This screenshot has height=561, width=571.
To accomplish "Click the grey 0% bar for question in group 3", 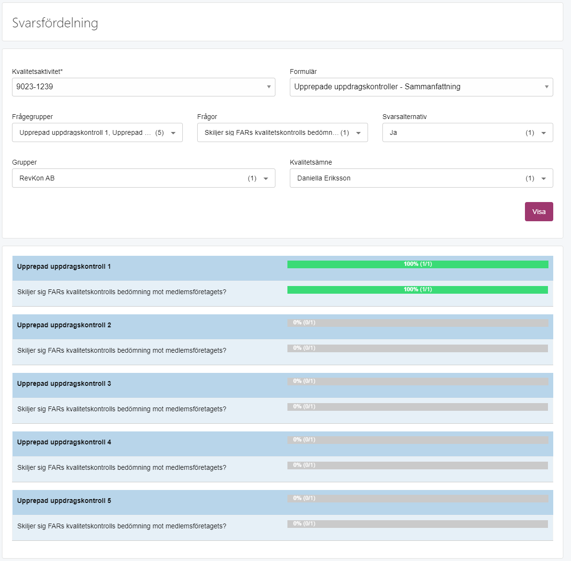I will (x=417, y=407).
